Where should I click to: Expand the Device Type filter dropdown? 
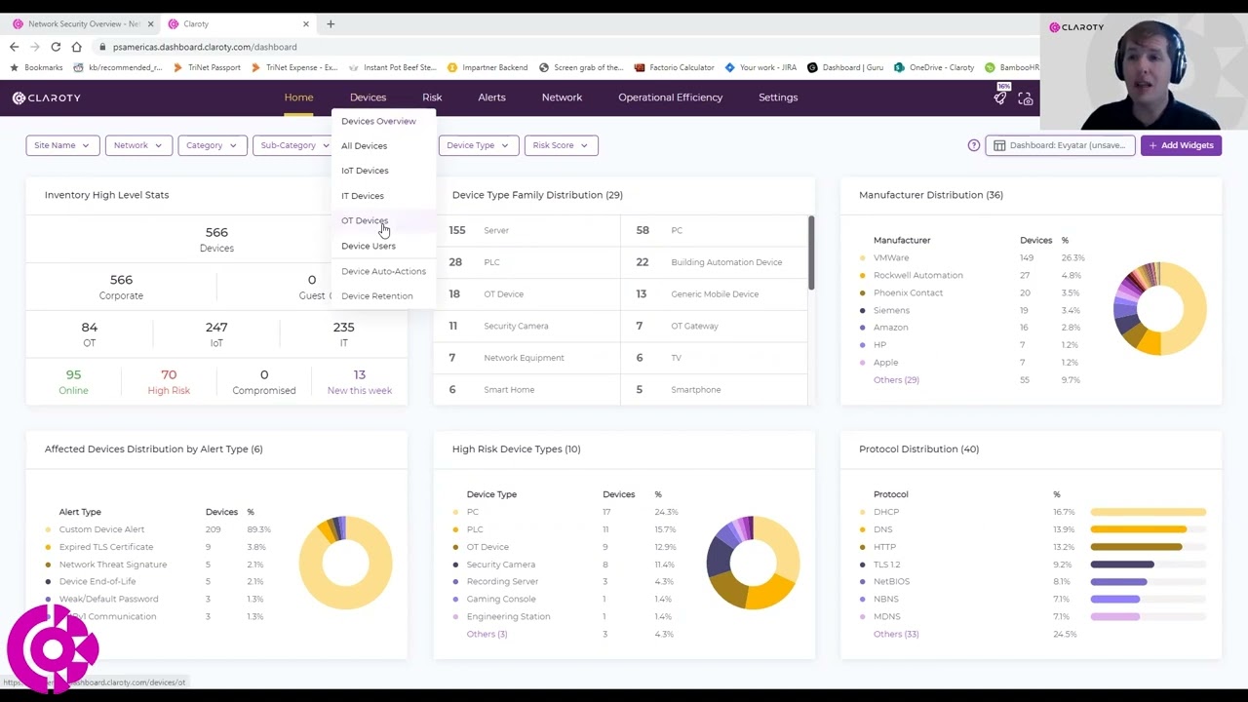(x=478, y=145)
